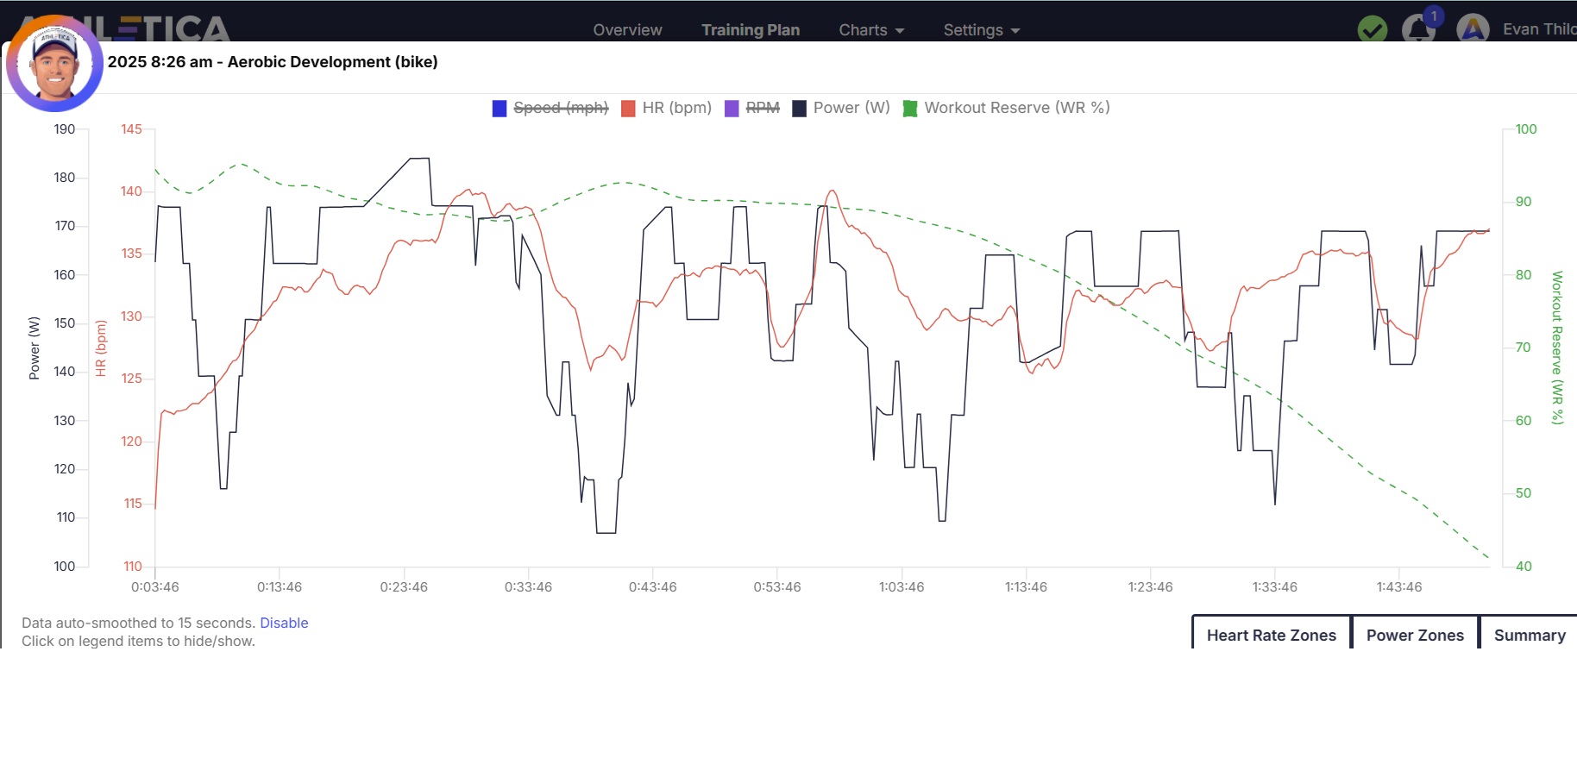Click the Athletica logo in the header

pos(164,28)
